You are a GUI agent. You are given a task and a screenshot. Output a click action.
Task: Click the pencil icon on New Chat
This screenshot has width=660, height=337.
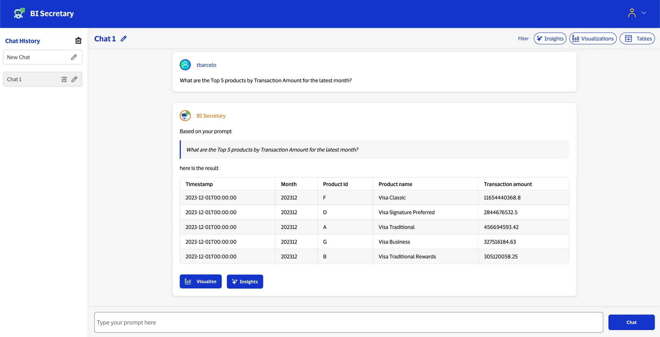(74, 57)
